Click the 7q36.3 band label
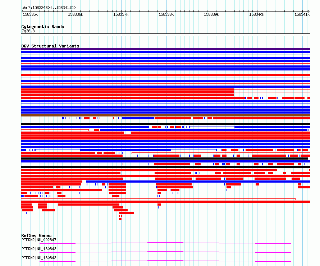320x266 pixels. (x=28, y=31)
